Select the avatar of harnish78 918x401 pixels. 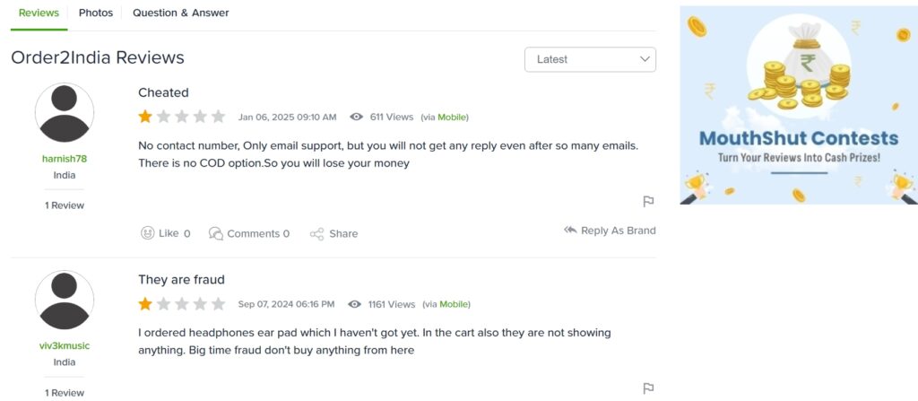point(65,112)
